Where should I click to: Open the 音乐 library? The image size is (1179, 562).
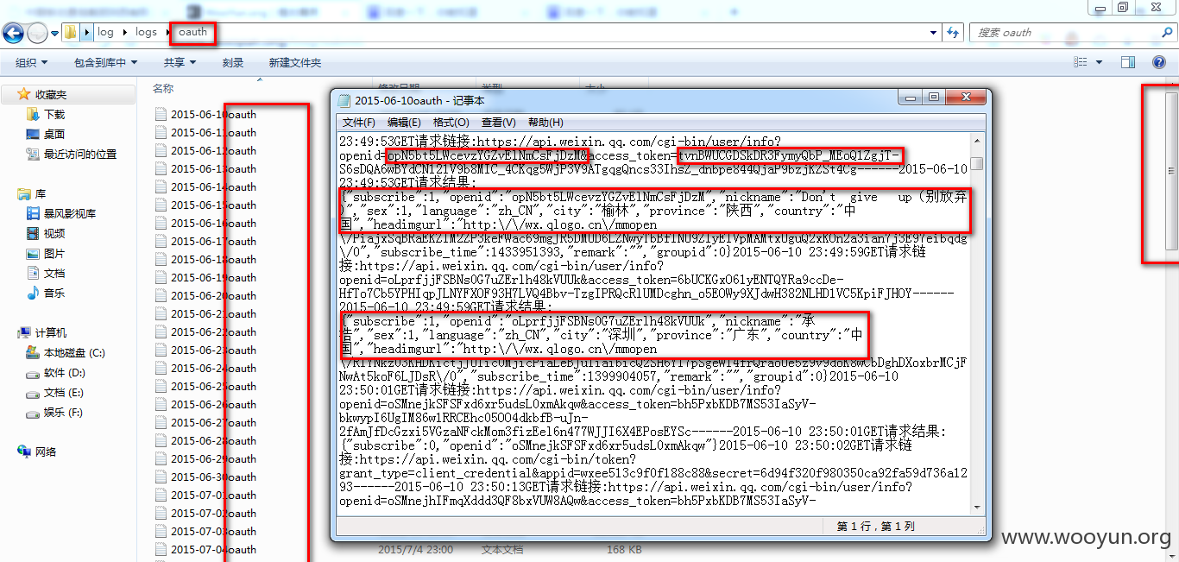pyautogui.click(x=54, y=293)
